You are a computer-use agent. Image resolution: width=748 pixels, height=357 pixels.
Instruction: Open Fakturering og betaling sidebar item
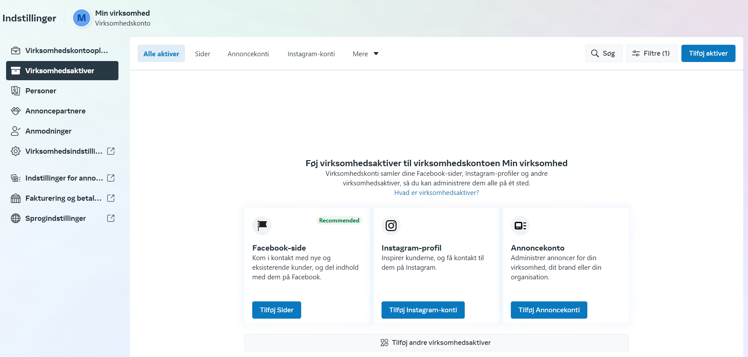[x=62, y=198]
